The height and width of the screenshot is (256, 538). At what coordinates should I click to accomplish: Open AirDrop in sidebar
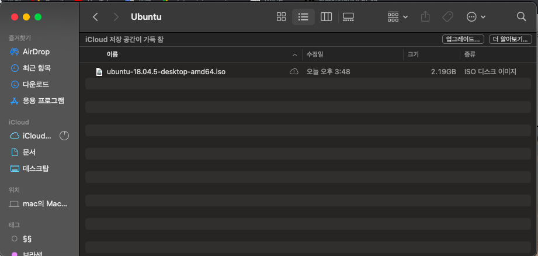(x=36, y=52)
